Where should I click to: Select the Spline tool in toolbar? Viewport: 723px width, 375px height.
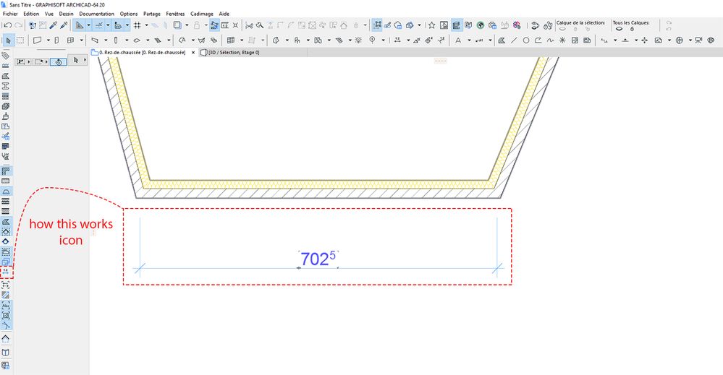(550, 40)
